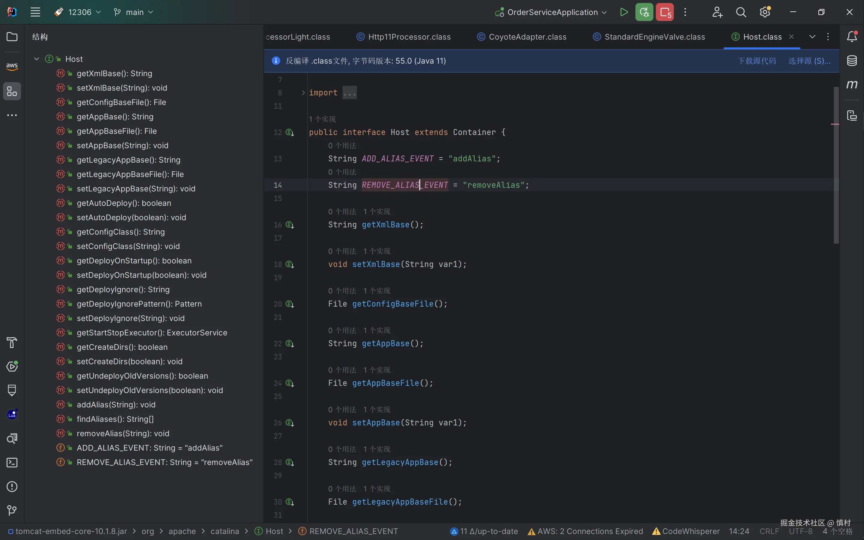Open the Structure tool window icon

pos(12,91)
